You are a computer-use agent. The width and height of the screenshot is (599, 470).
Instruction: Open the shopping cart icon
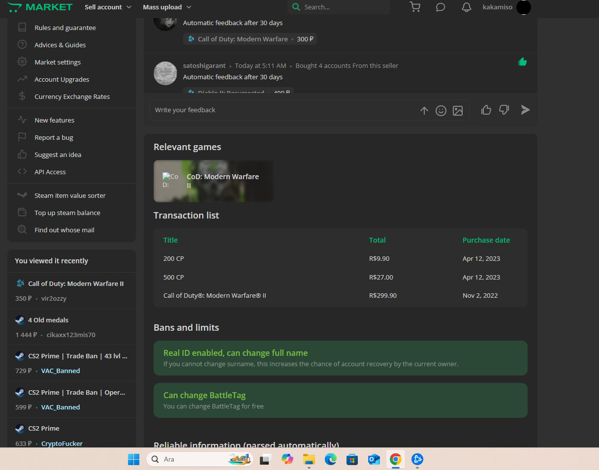coord(415,7)
